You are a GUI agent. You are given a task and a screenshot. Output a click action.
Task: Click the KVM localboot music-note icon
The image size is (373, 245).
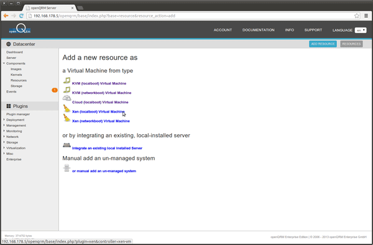click(67, 80)
